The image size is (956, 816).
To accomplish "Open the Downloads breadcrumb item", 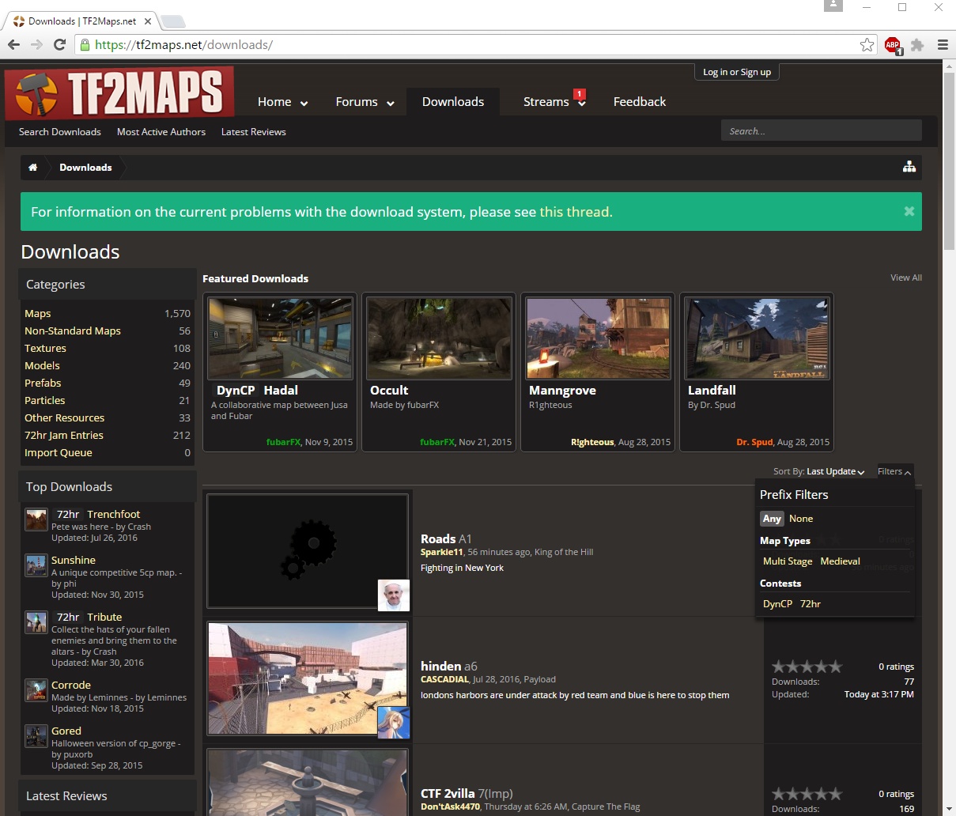I will click(85, 168).
